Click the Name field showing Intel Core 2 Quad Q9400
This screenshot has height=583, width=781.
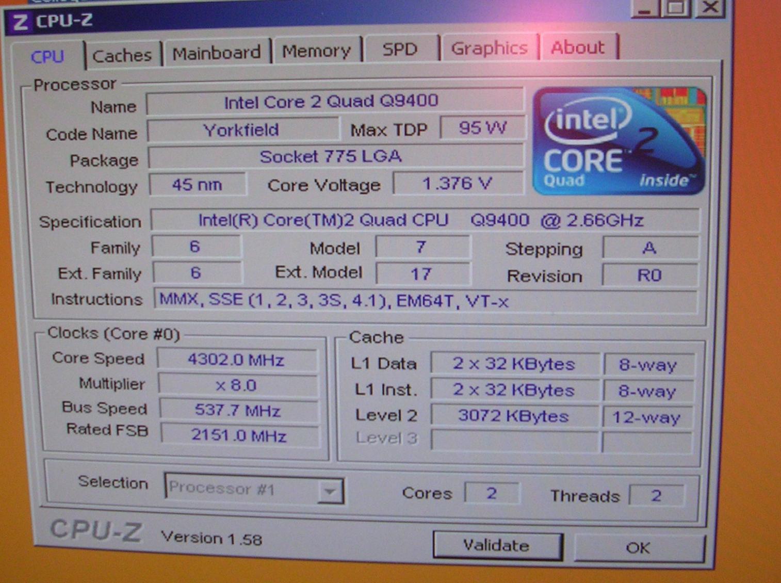(x=334, y=101)
